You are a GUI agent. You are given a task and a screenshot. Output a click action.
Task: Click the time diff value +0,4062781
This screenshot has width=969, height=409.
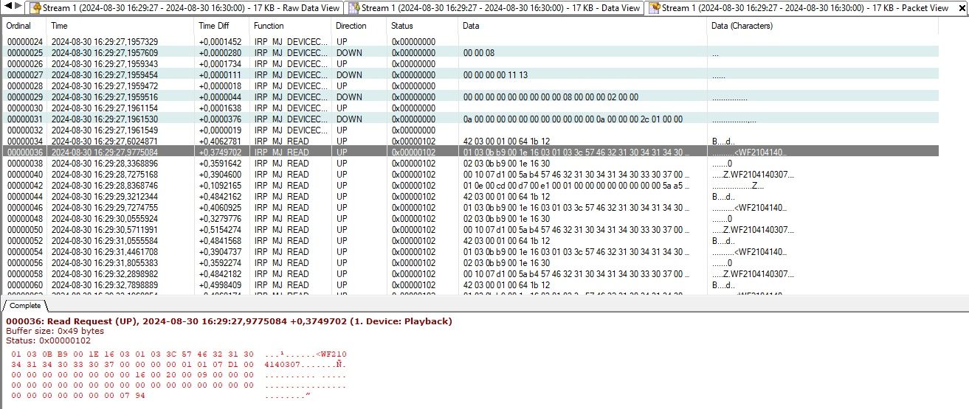[220, 141]
